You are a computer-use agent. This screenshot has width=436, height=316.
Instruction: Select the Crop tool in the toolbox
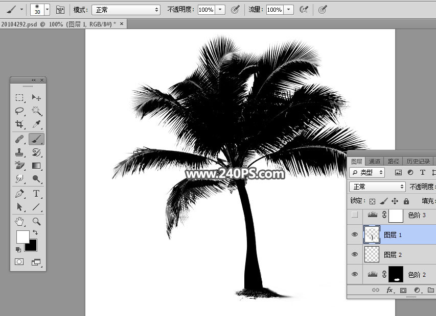tap(19, 124)
